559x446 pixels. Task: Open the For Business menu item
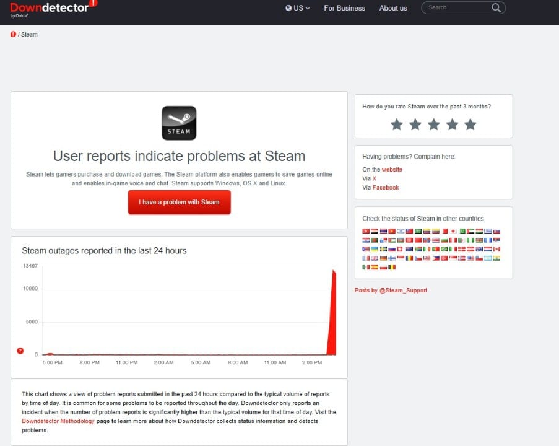coord(344,8)
